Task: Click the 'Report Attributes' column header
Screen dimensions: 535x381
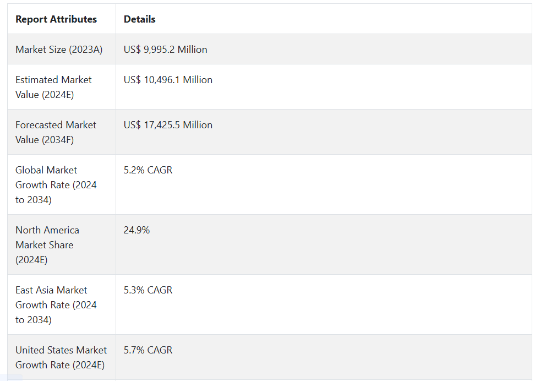Action: [56, 19]
